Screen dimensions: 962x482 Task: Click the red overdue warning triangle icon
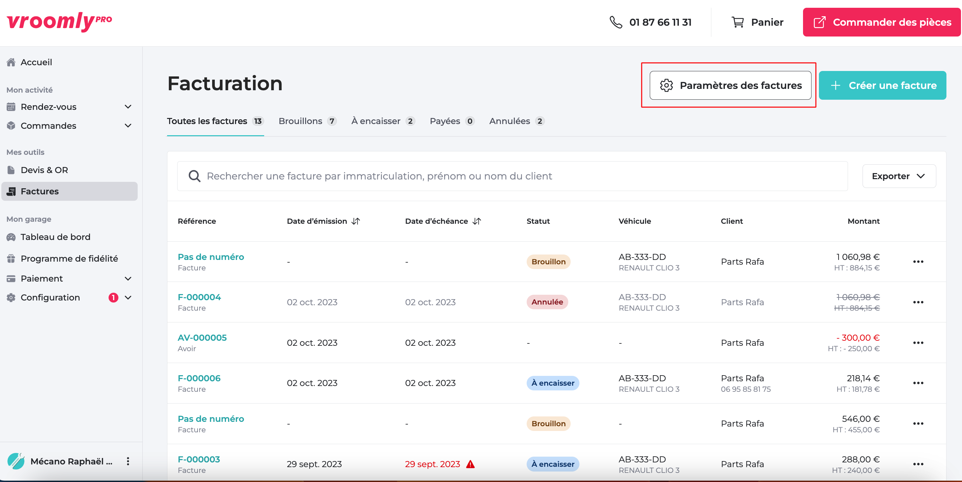point(471,464)
